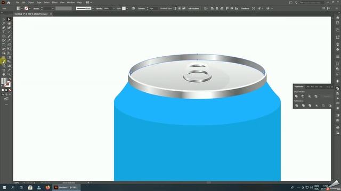
Task: Click the Minus Back pathfinder icon
Action: [x=330, y=106]
